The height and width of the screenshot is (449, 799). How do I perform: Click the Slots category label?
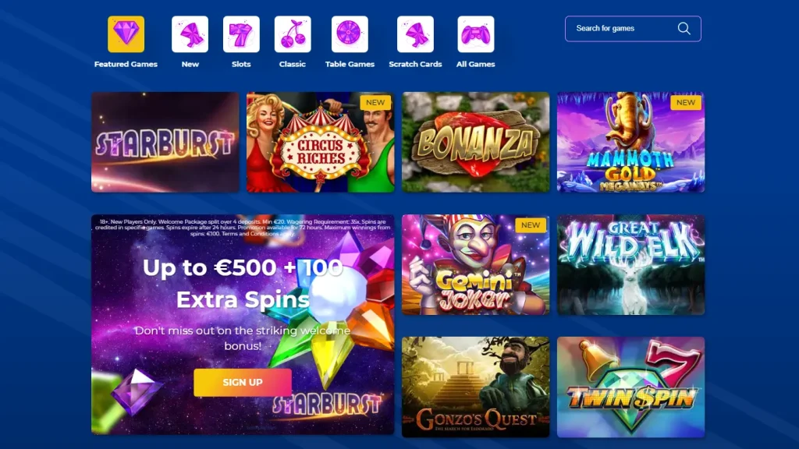point(241,64)
